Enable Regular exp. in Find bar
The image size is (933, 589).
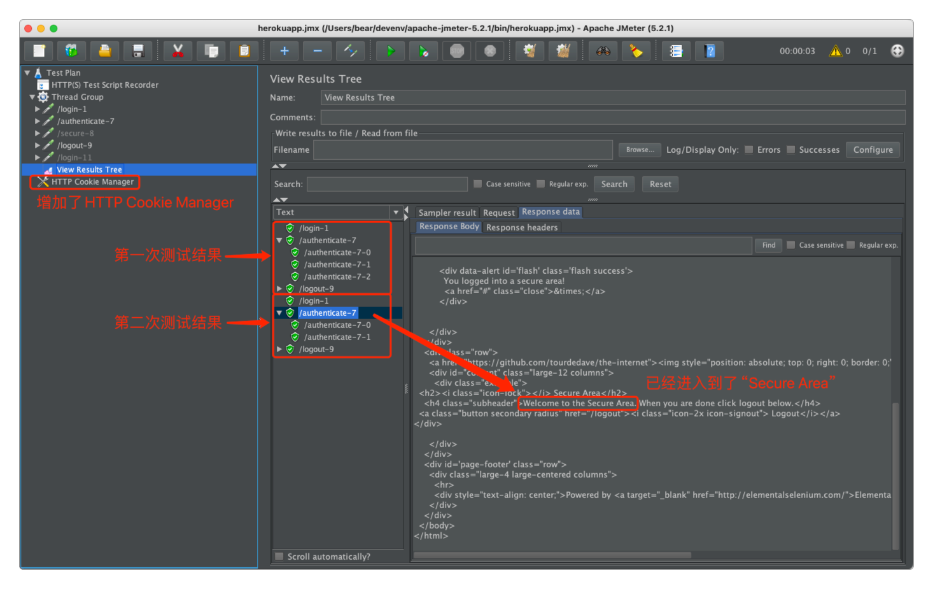coord(851,245)
